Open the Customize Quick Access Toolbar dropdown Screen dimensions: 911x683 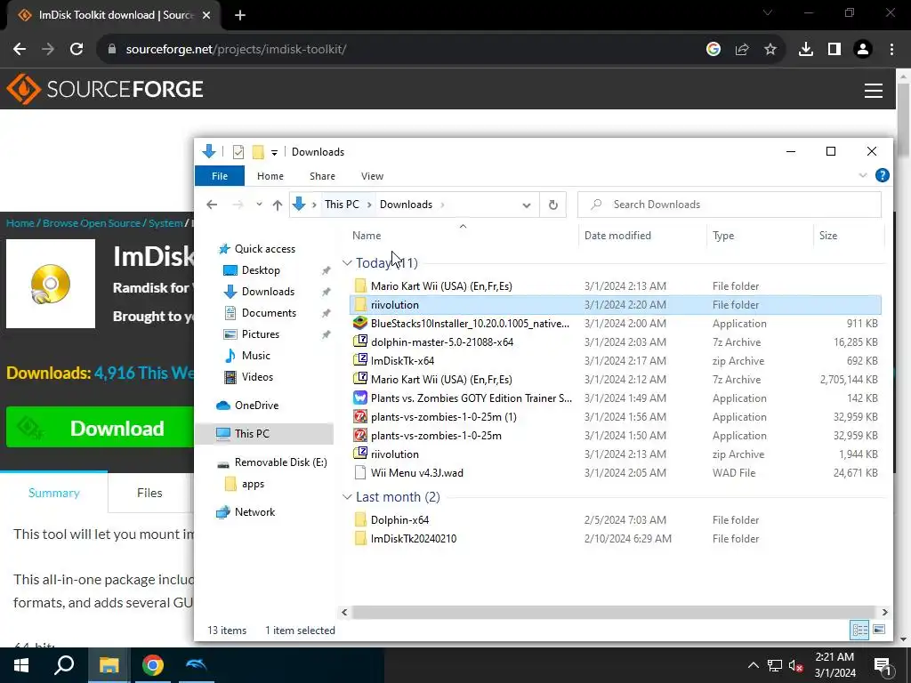274,152
